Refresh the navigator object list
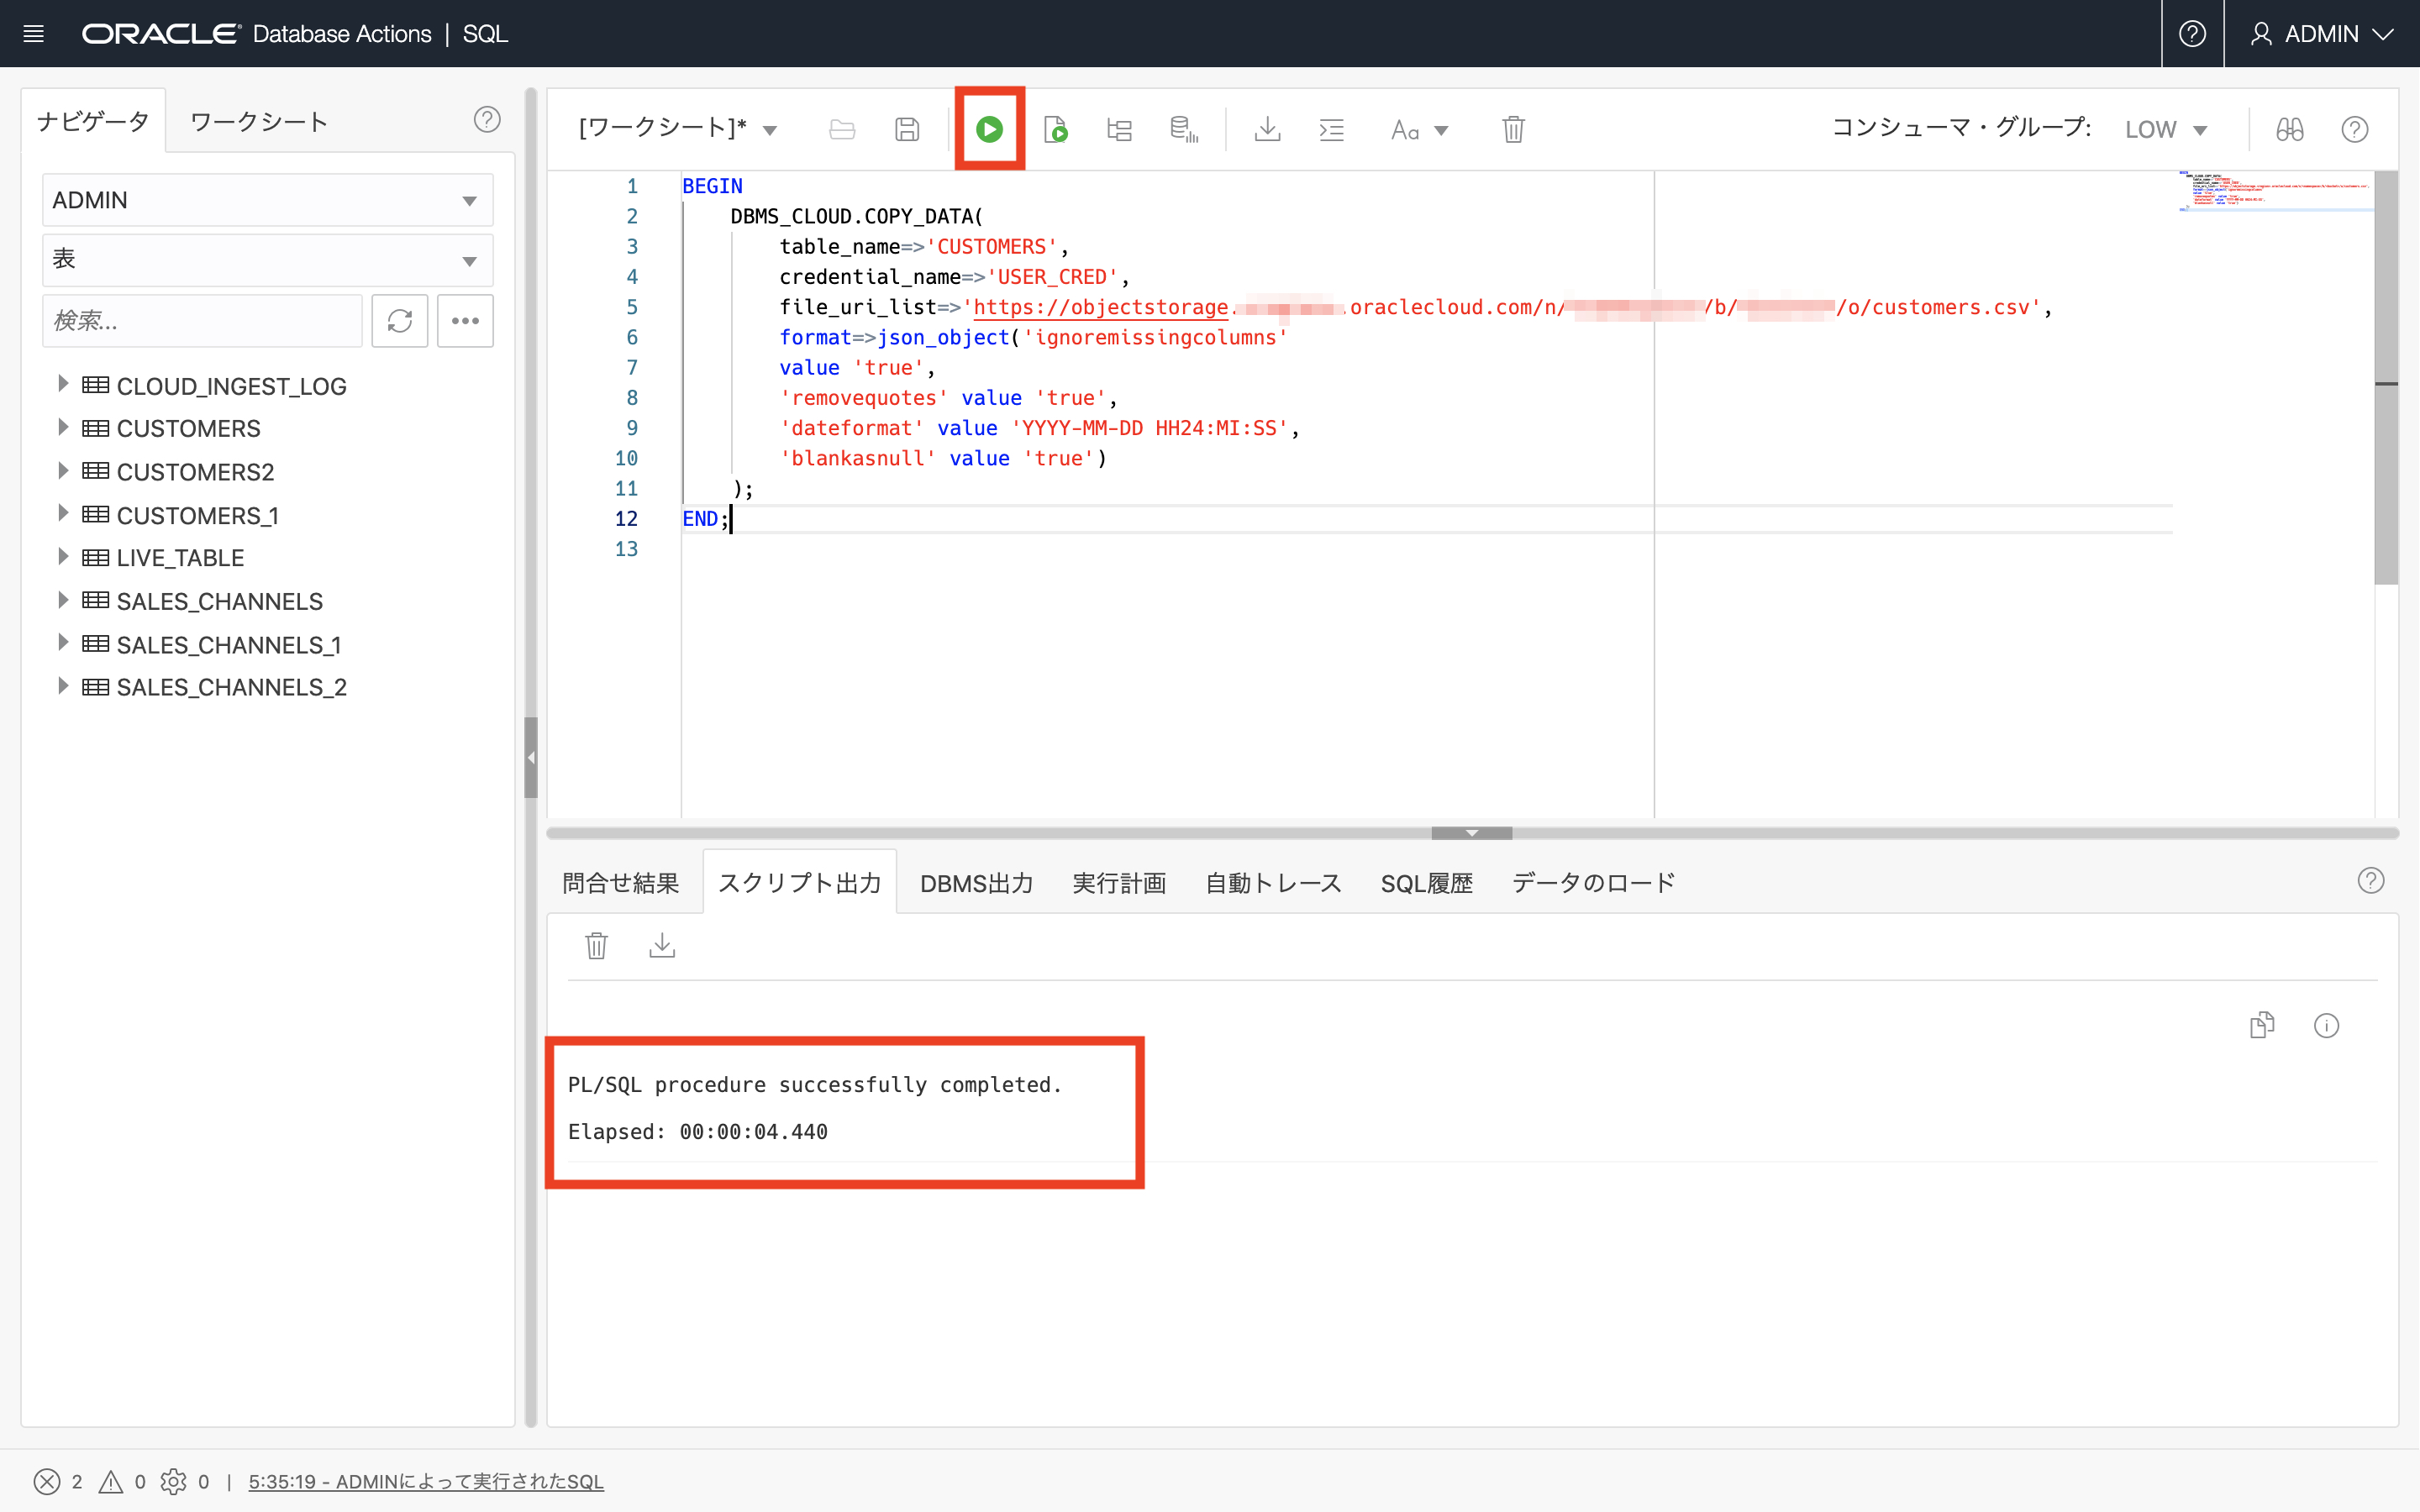This screenshot has width=2420, height=1512. click(x=399, y=321)
